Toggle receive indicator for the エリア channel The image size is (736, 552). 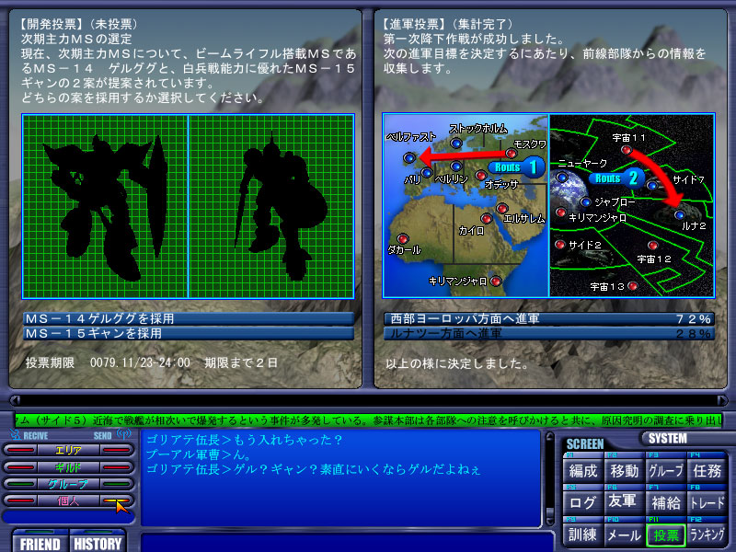pos(20,450)
